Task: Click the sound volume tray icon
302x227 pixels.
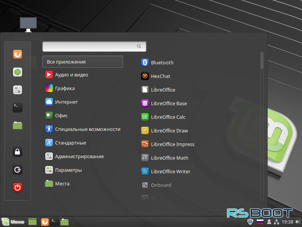Action: (x=298, y=222)
